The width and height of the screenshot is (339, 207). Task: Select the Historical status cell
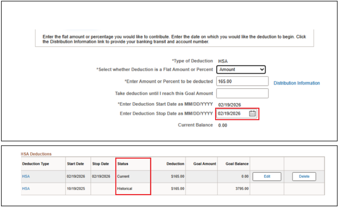[x=125, y=188]
